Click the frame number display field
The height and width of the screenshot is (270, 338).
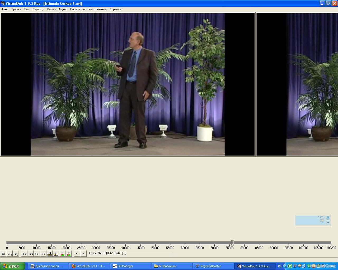(131, 253)
